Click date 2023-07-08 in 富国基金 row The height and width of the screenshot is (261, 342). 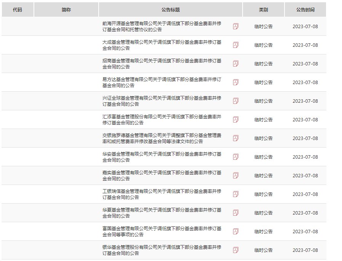tap(305, 231)
